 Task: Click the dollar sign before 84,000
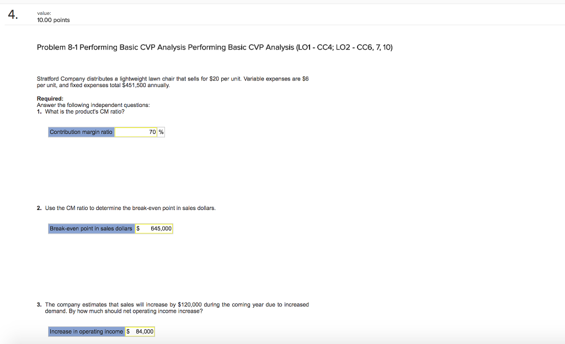[x=127, y=331]
